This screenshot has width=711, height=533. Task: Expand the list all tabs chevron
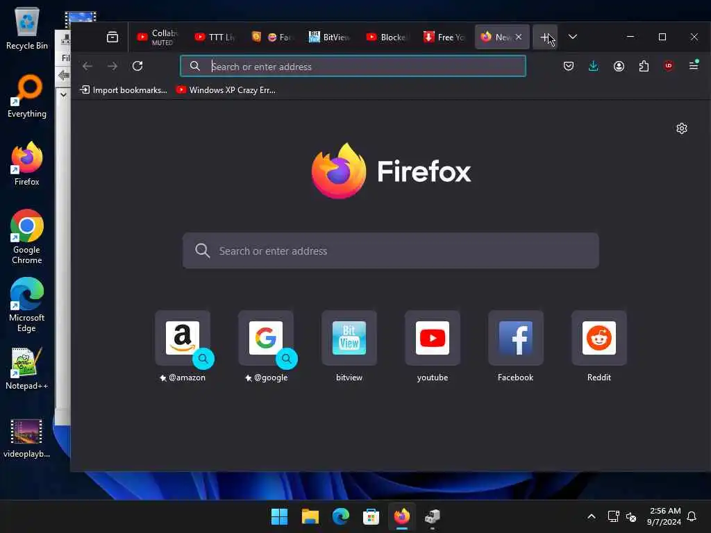click(573, 37)
